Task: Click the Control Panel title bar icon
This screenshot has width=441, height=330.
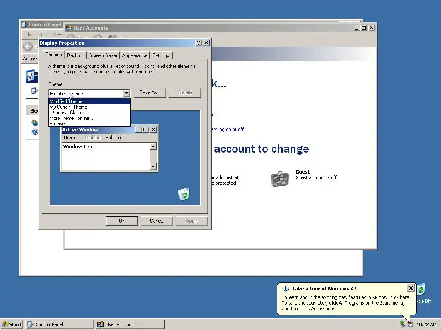Action: pos(25,24)
